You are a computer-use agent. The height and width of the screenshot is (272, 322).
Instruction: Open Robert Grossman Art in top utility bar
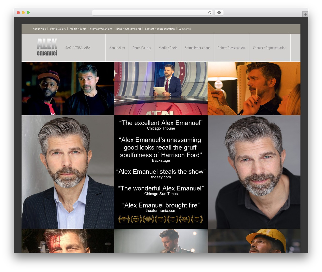pos(129,29)
